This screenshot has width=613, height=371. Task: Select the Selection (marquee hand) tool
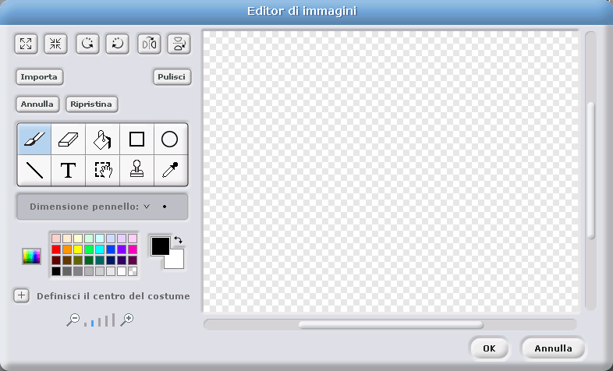click(x=102, y=170)
